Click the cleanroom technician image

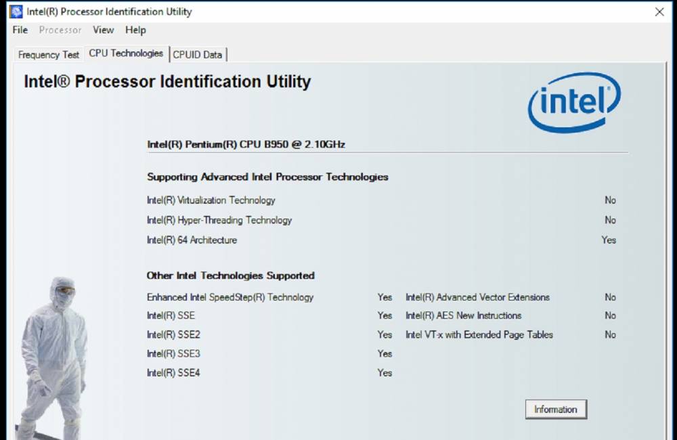point(52,358)
